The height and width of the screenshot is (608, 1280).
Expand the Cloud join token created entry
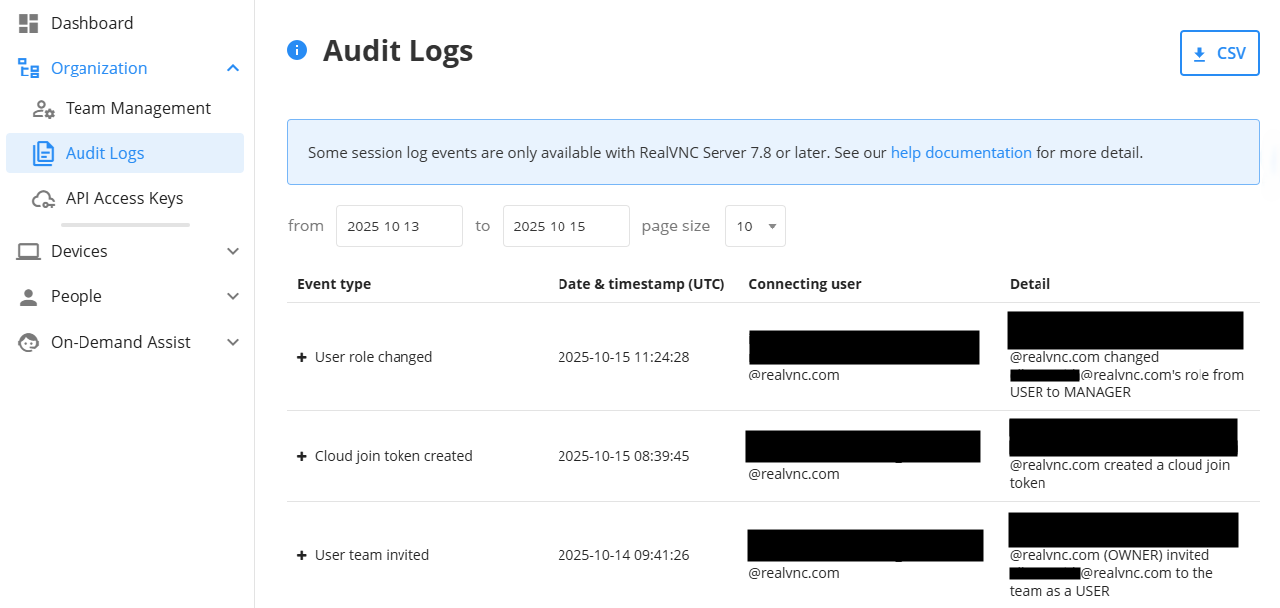point(301,455)
